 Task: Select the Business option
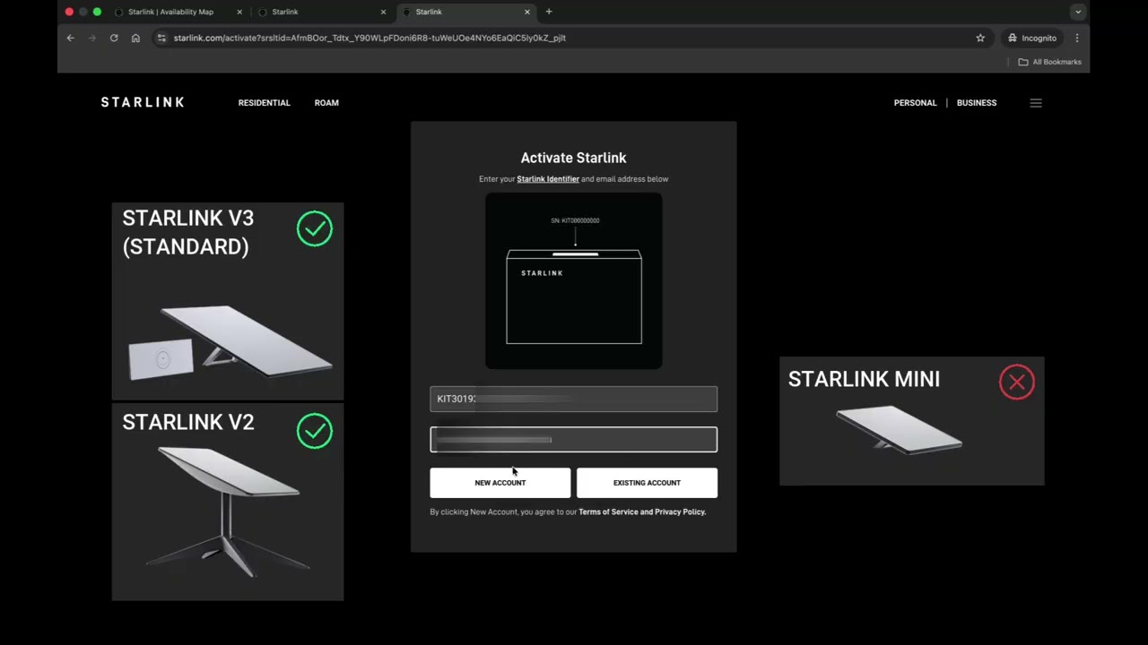(977, 103)
